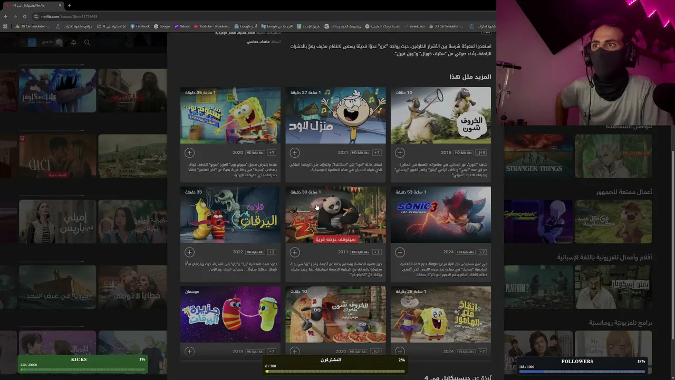Click the HD badge under the Loud House movie

coord(360,153)
